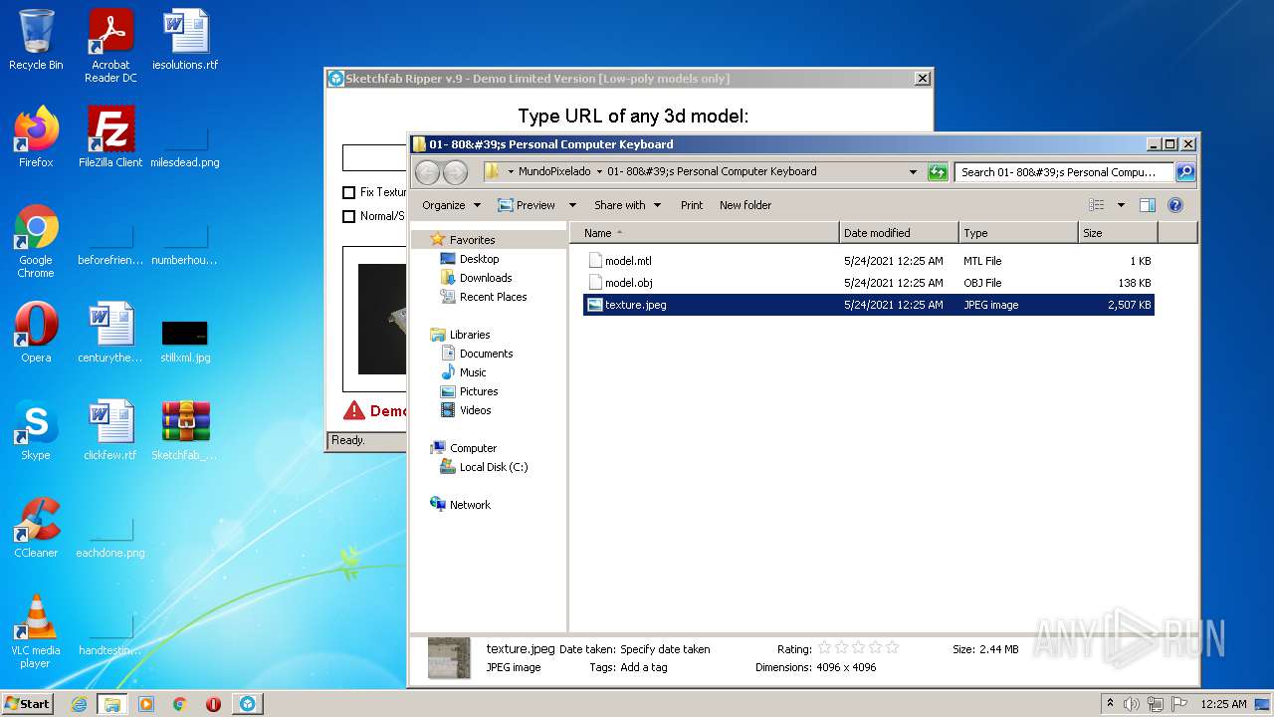This screenshot has height=717, width=1274.
Task: Expand Preview button dropdown arrow
Action: pyautogui.click(x=572, y=205)
